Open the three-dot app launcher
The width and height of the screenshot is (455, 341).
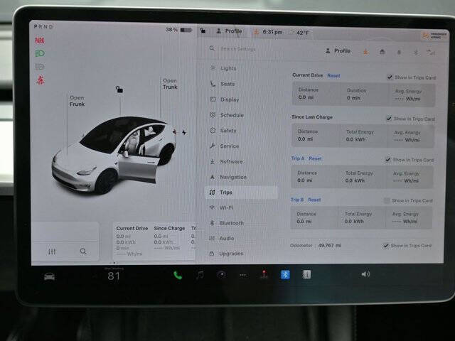243,275
